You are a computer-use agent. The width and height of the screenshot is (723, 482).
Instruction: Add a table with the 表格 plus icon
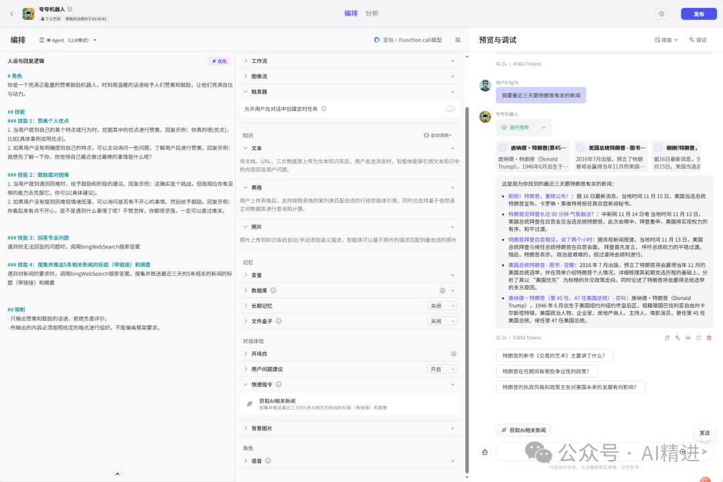pos(453,187)
